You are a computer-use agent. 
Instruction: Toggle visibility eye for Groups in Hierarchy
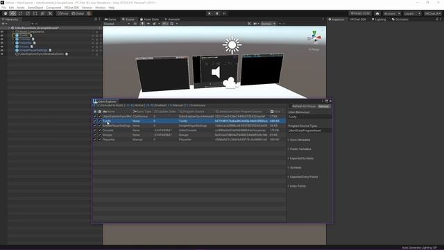click(2, 47)
